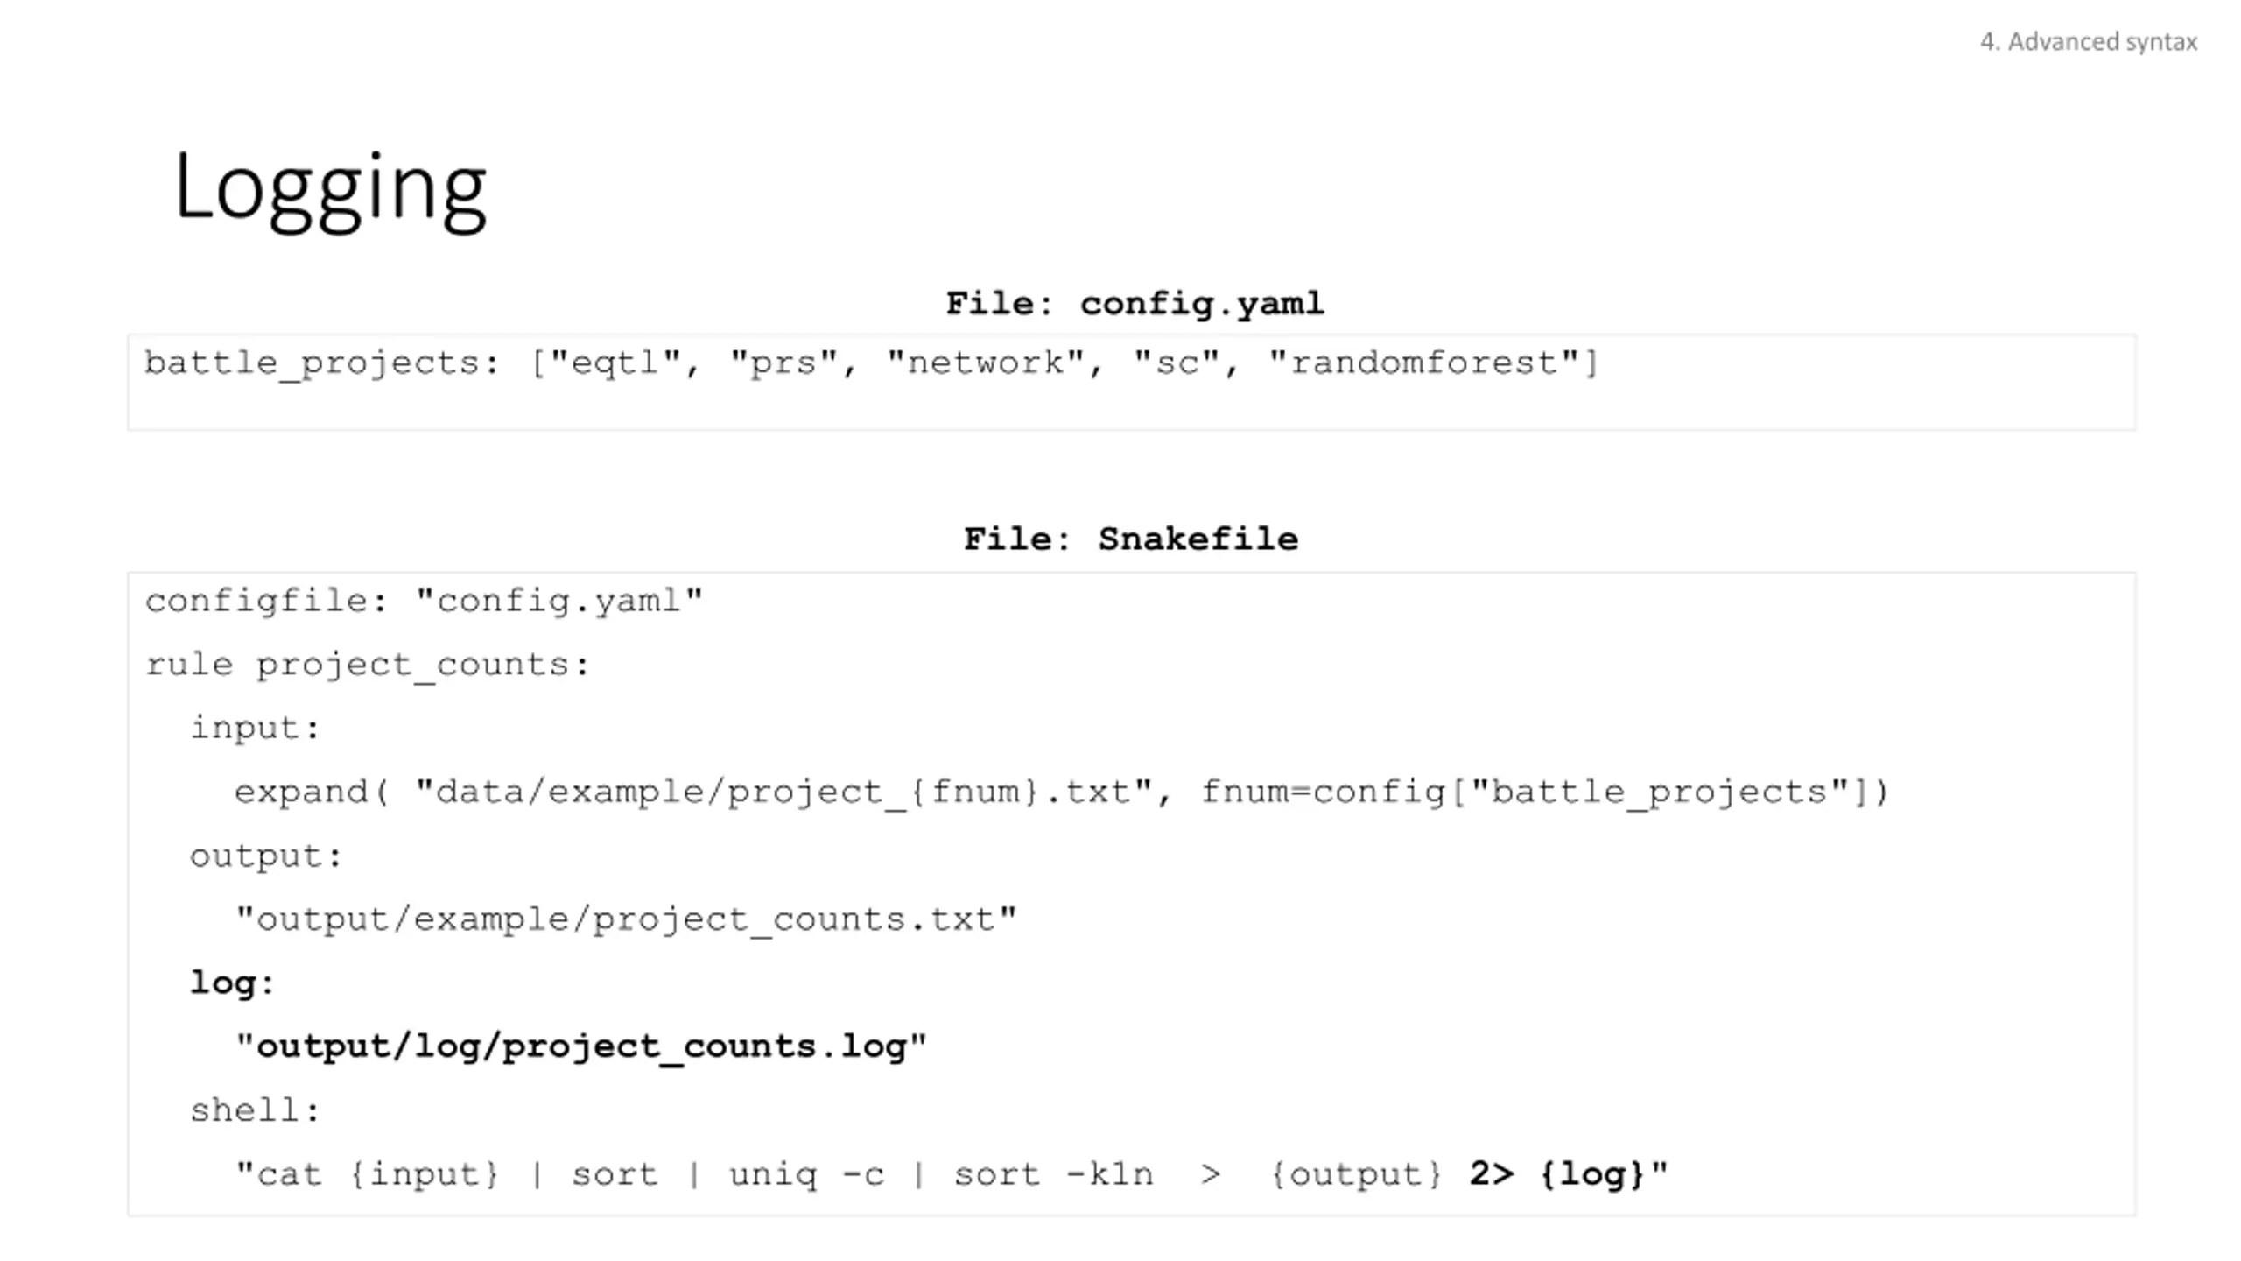The image size is (2241, 1261).
Task: Click the "Logging" slide title
Action: 330,187
